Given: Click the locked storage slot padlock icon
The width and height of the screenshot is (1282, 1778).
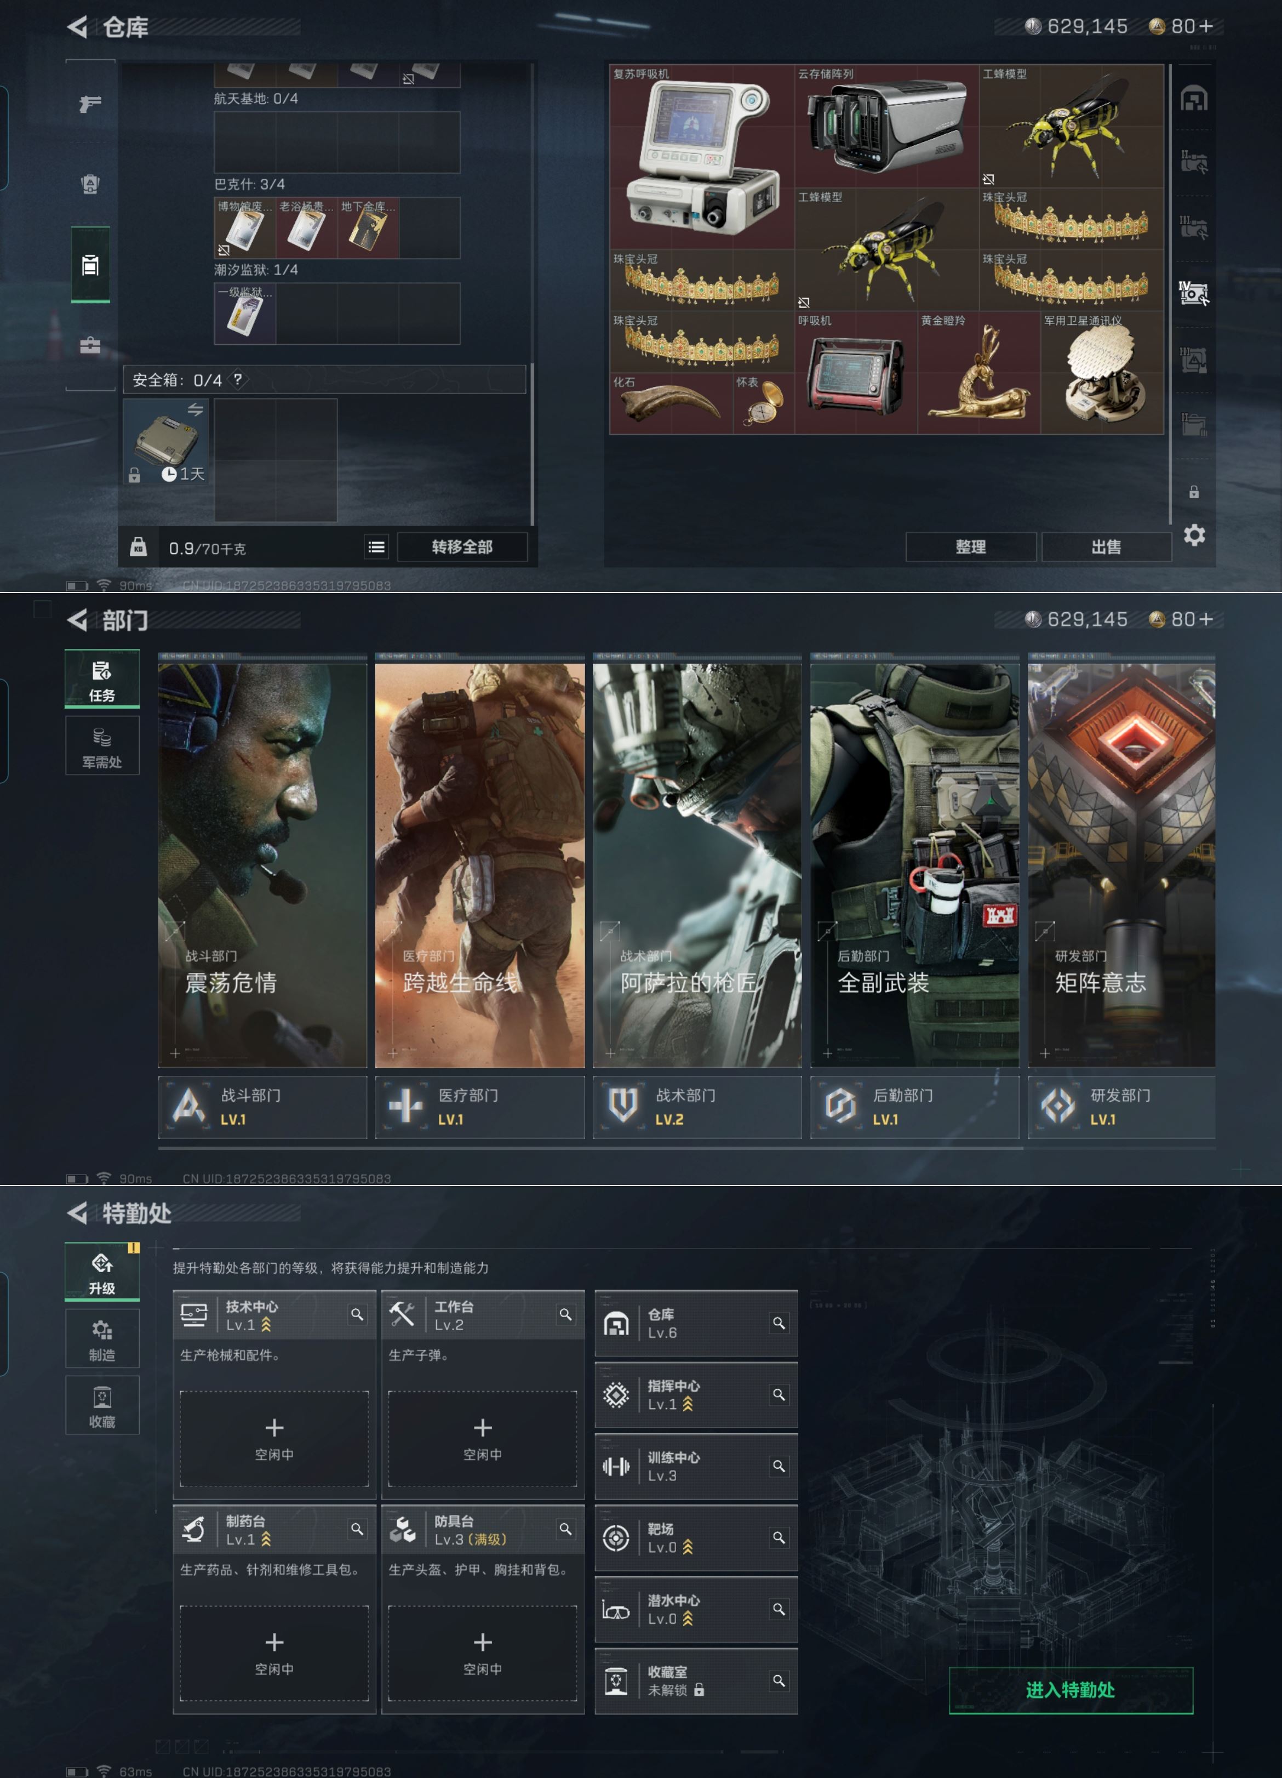Looking at the screenshot, I should point(1193,492).
